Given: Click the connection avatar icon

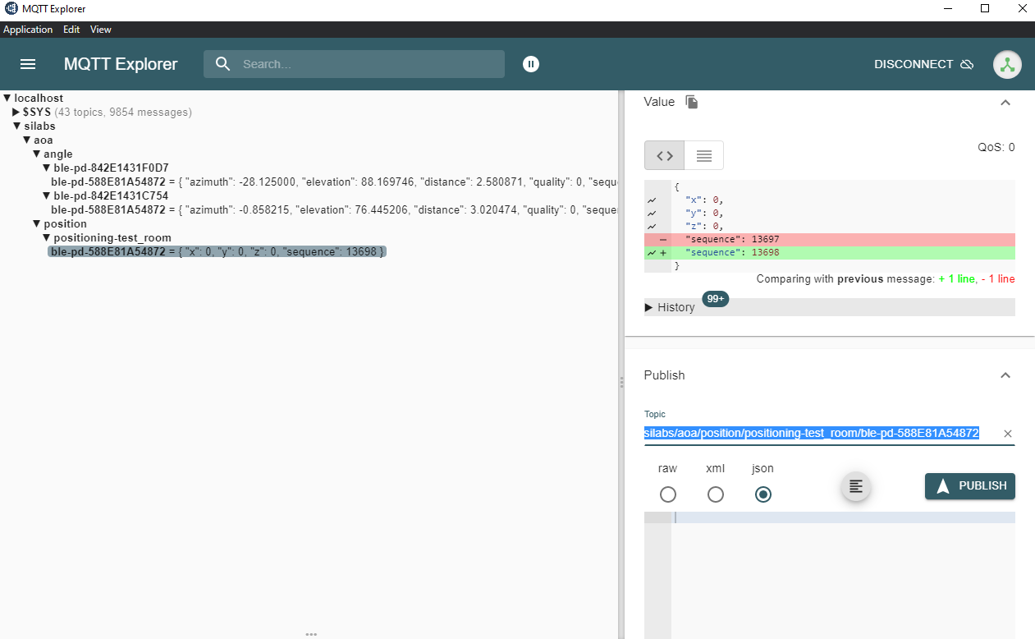Looking at the screenshot, I should (x=1007, y=64).
